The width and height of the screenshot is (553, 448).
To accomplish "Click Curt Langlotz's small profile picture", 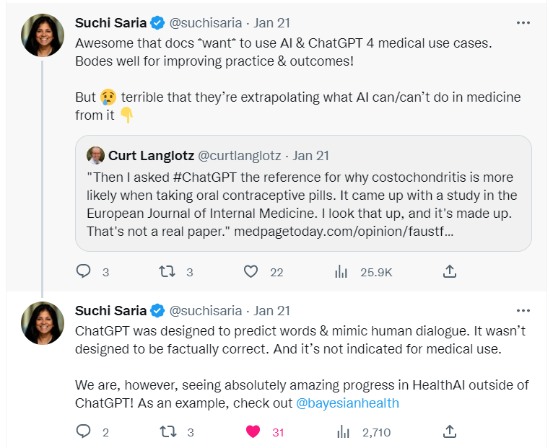I will pos(95,155).
